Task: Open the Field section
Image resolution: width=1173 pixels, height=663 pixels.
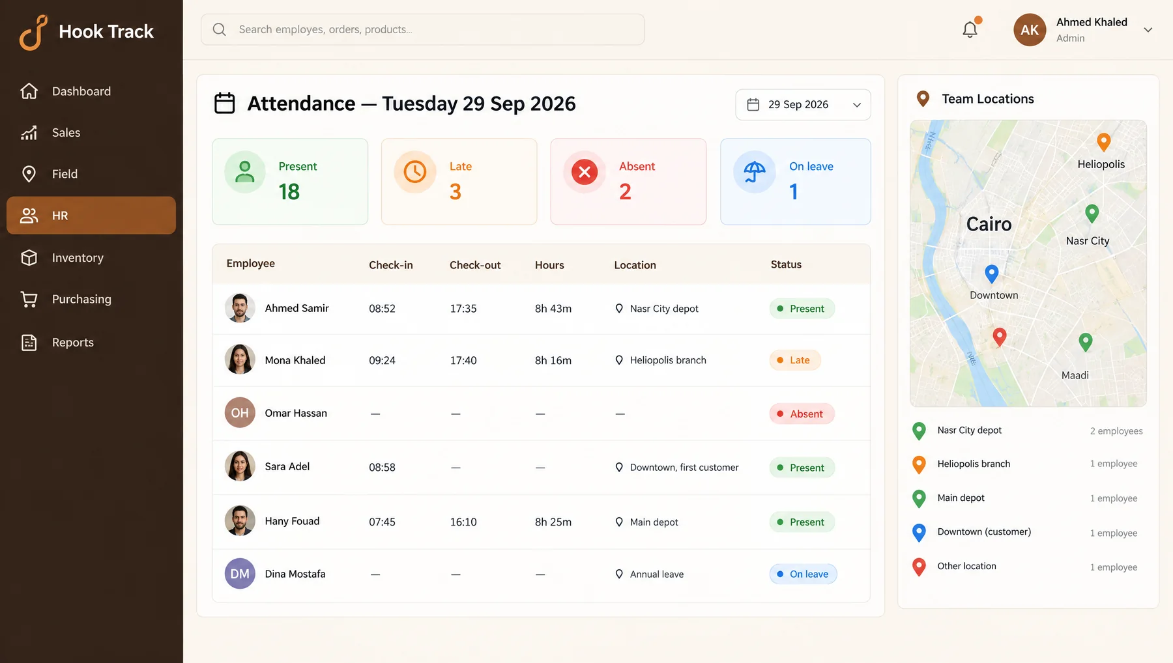Action: click(91, 174)
